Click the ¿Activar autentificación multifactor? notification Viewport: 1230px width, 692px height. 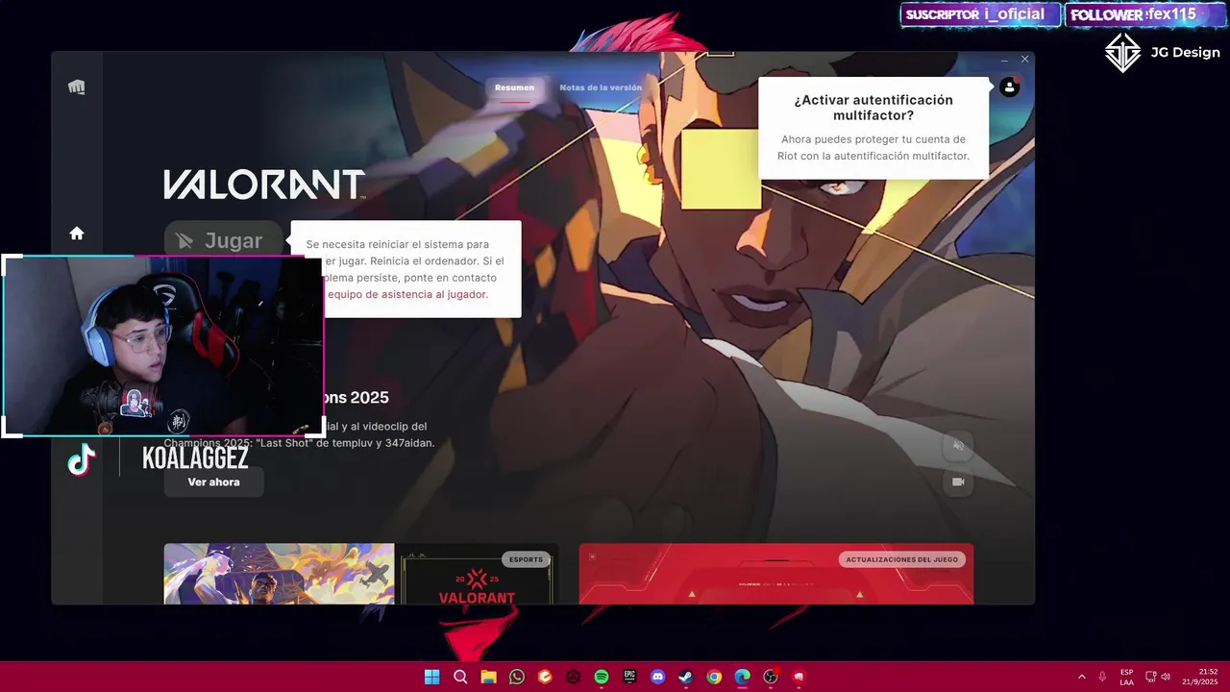tap(873, 128)
